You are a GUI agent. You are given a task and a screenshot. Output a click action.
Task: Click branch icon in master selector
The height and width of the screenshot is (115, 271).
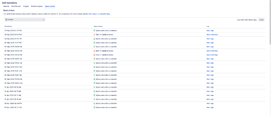6,20
